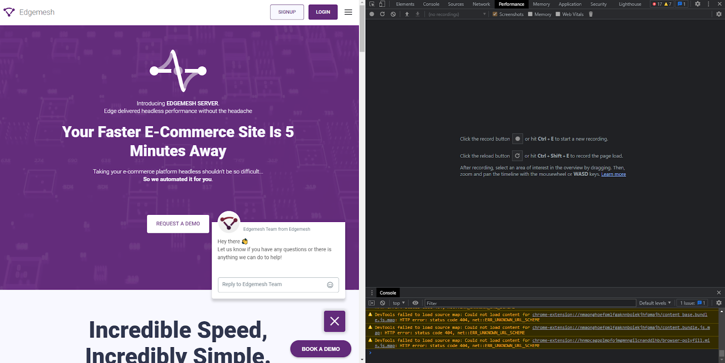This screenshot has height=363, width=725.
Task: Show the console sidebar icon
Action: pyautogui.click(x=372, y=303)
